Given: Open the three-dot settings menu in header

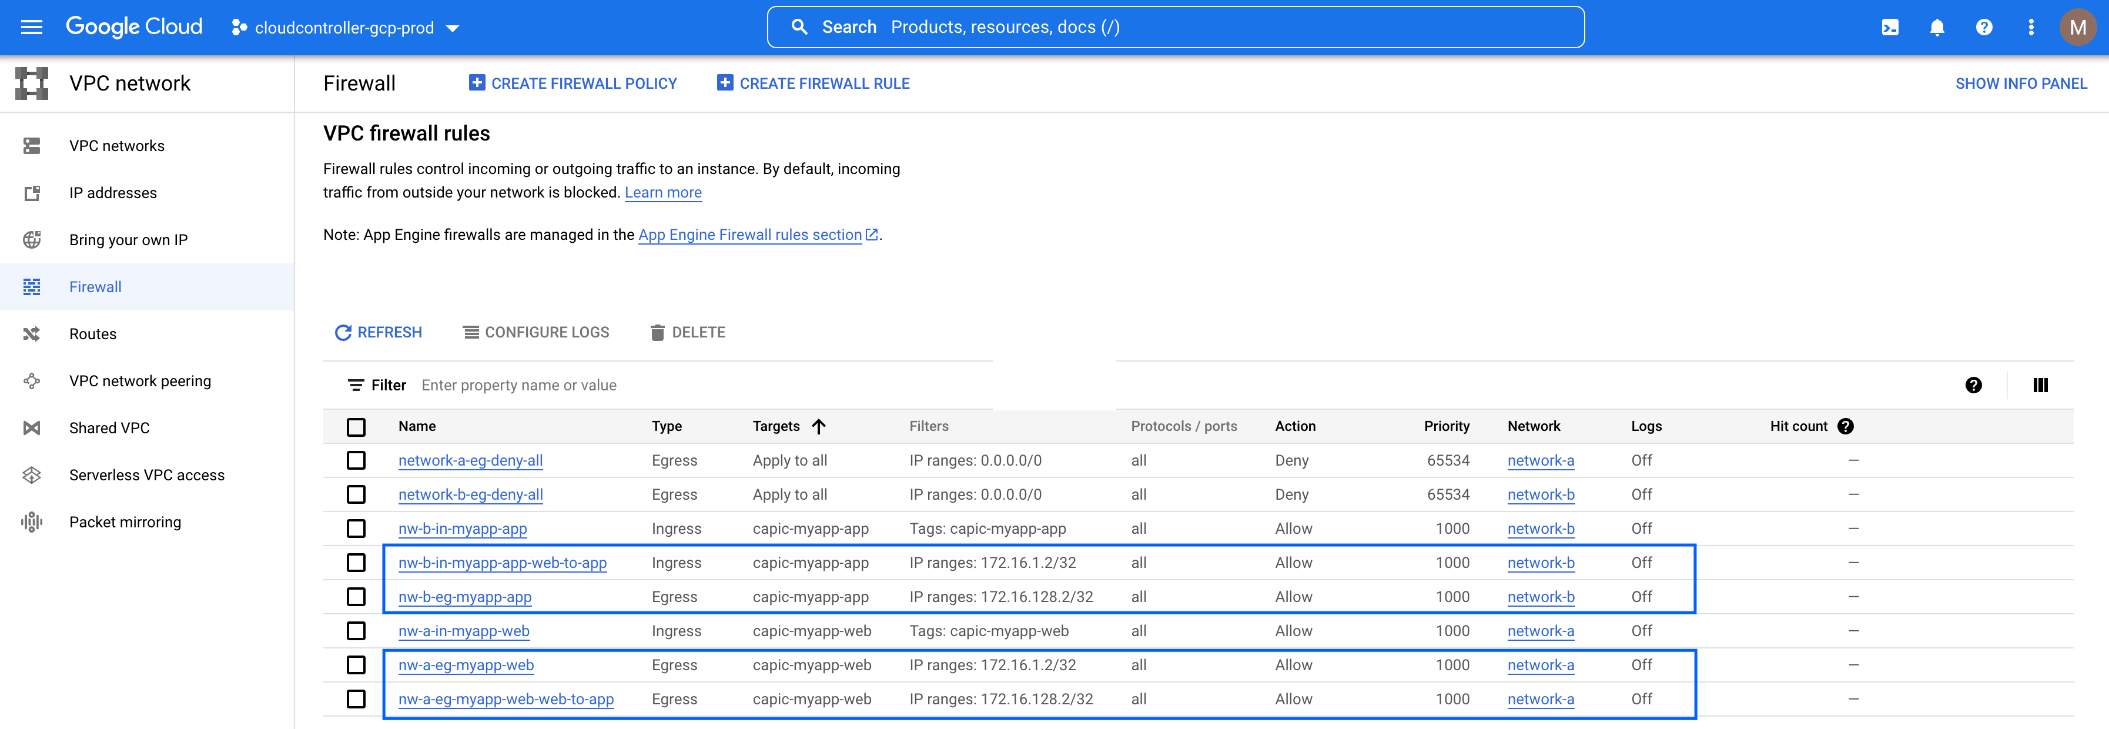Looking at the screenshot, I should [2030, 27].
